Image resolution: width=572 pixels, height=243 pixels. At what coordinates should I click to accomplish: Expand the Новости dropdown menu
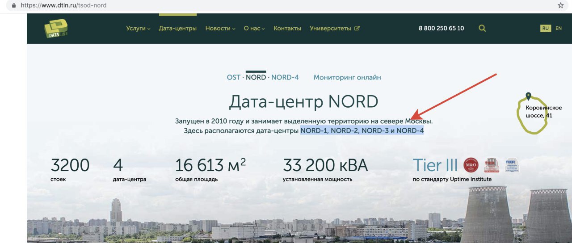(220, 28)
